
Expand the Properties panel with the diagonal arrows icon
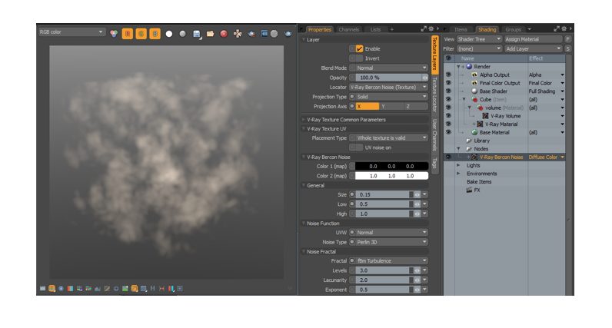[x=424, y=29]
